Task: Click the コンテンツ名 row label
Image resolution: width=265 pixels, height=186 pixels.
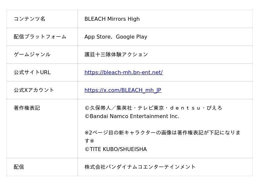Action: pos(29,19)
